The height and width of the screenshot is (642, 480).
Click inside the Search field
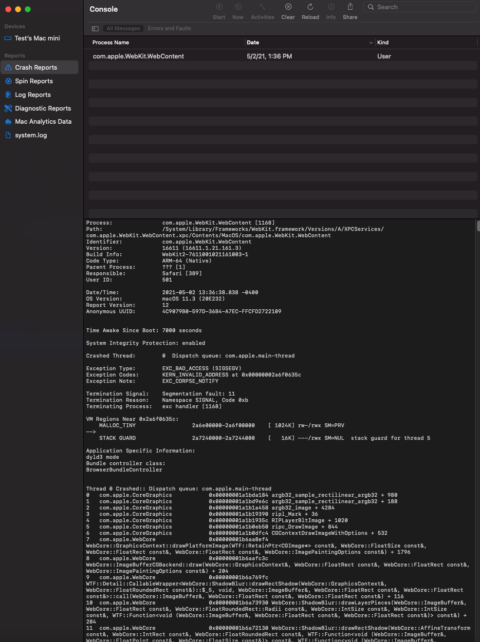(x=420, y=7)
